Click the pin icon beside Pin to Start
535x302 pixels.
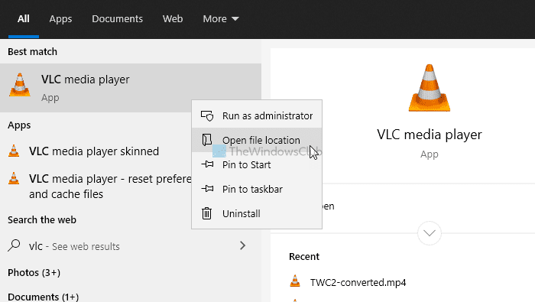point(207,164)
